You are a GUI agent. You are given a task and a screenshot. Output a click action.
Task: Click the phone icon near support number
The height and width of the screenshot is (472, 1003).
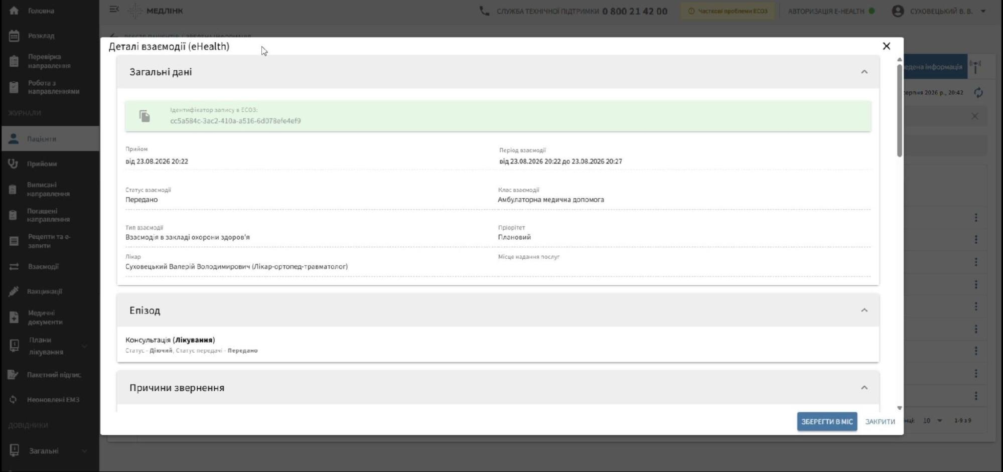(x=484, y=11)
